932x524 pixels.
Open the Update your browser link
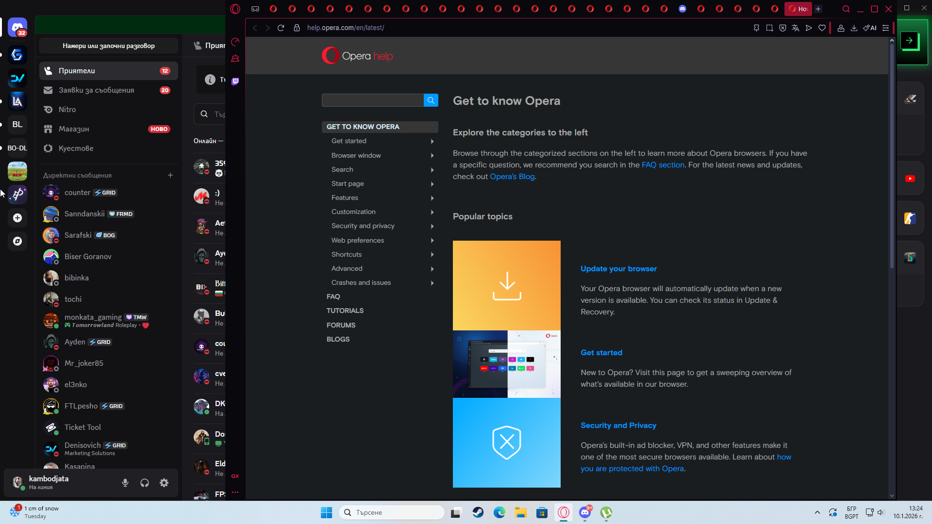pyautogui.click(x=618, y=269)
